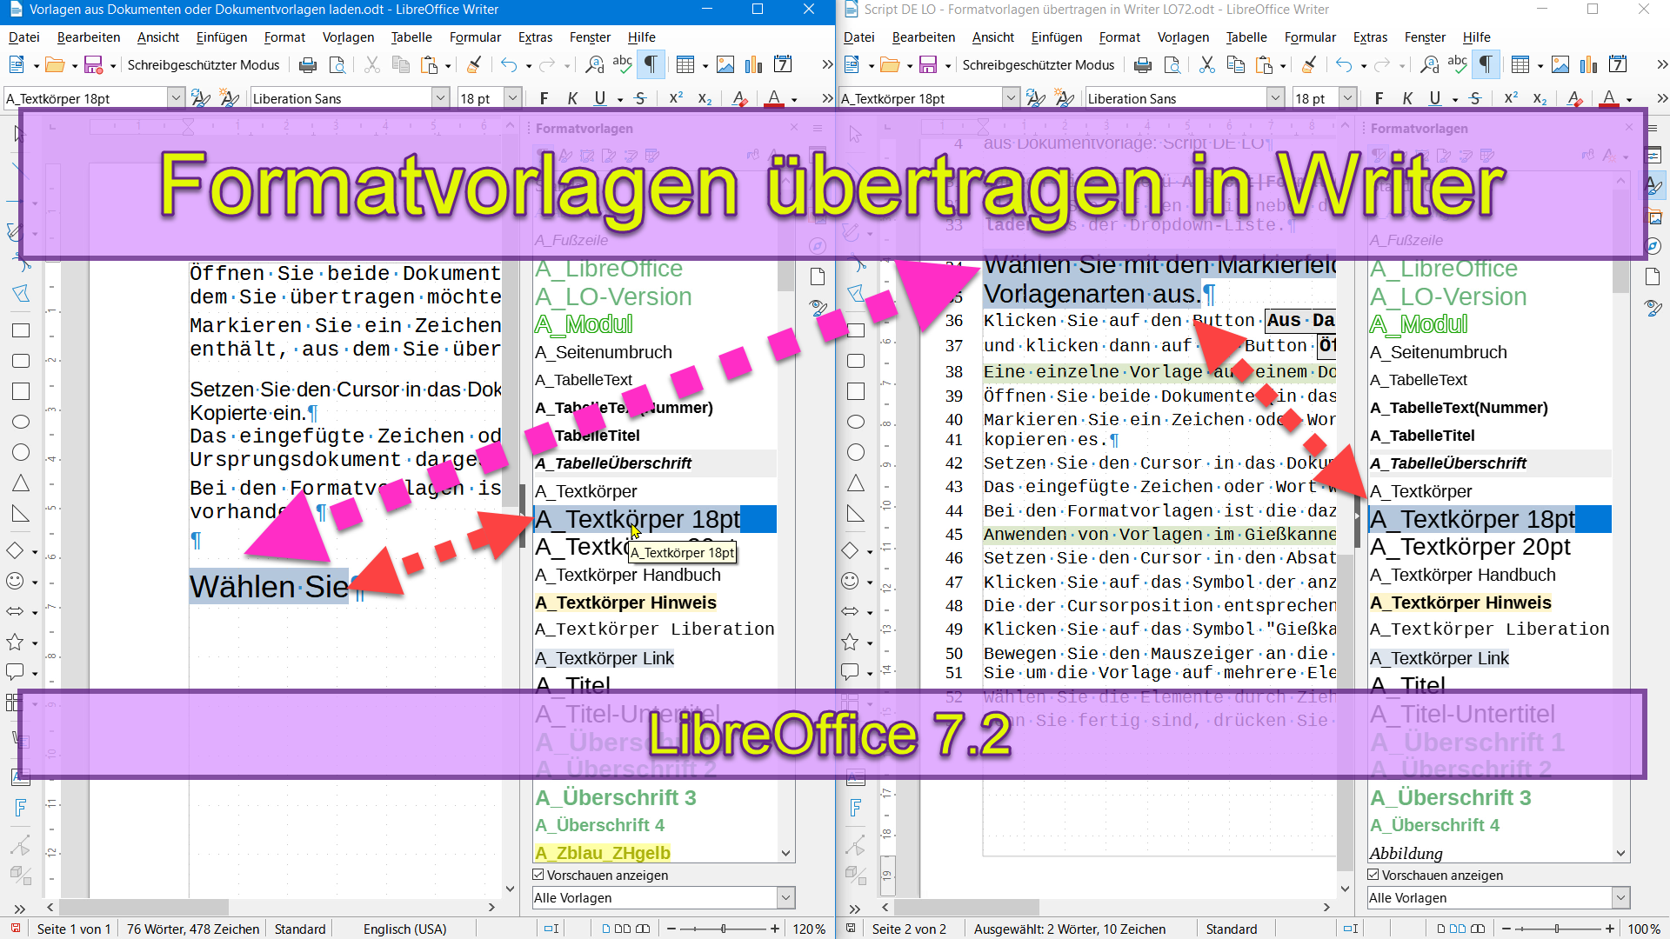The height and width of the screenshot is (939, 1670).
Task: Toggle formatting marks with the pilcrow icon
Action: pyautogui.click(x=651, y=65)
